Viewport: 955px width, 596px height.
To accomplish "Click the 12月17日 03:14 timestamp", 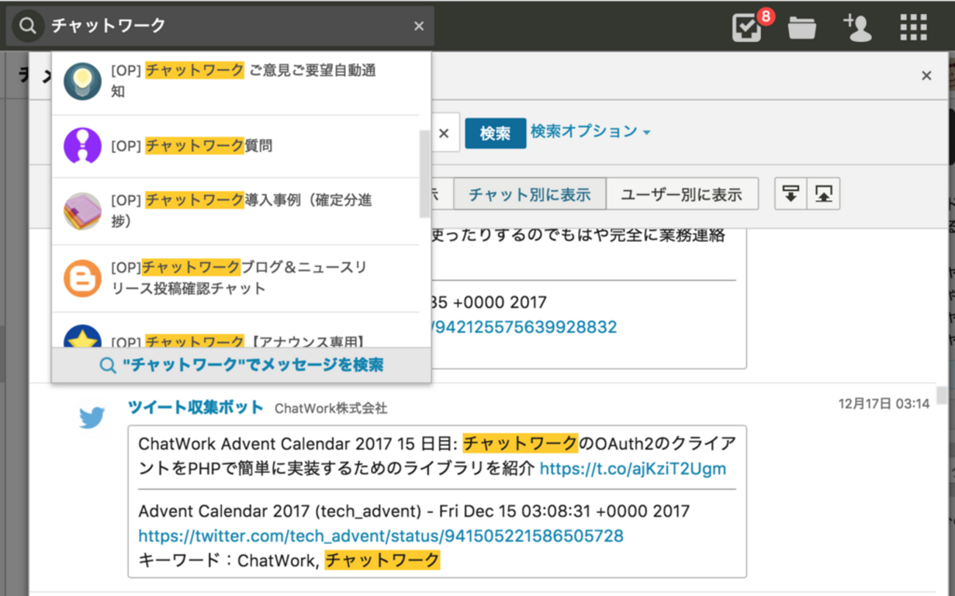I will click(x=884, y=403).
